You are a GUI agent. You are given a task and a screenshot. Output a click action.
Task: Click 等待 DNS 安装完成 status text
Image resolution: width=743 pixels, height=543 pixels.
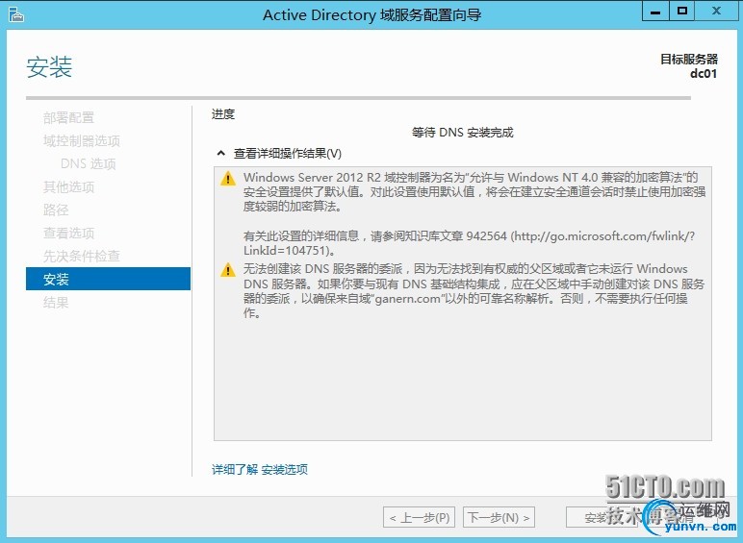(463, 133)
